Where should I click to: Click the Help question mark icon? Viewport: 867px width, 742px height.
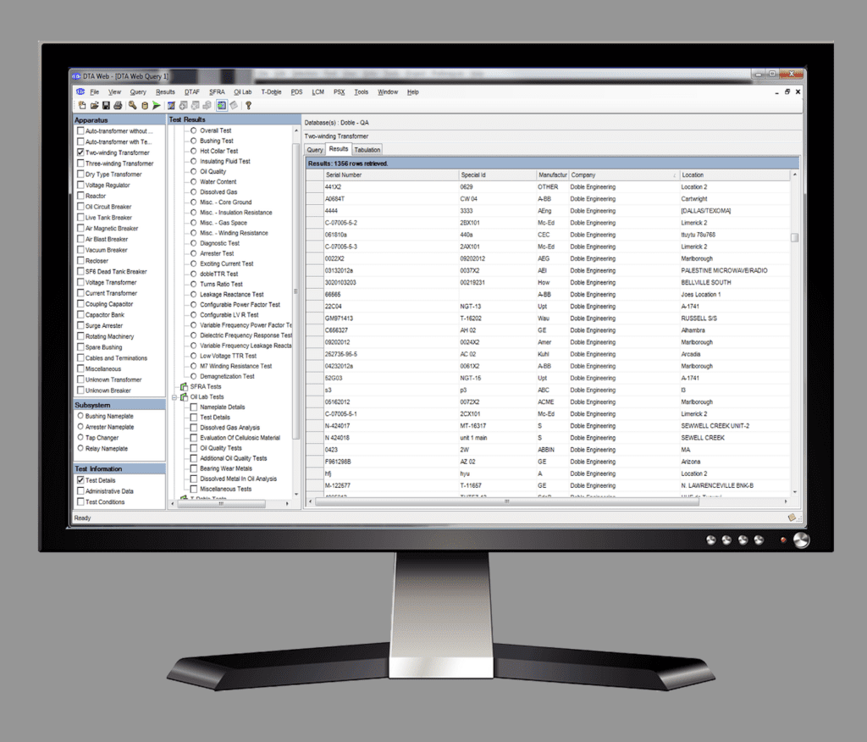pyautogui.click(x=248, y=106)
